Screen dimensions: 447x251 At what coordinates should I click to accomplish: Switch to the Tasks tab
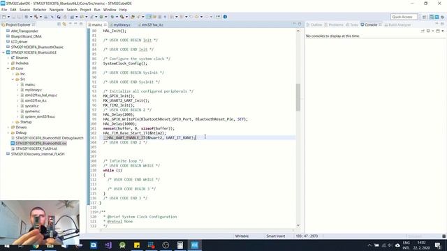[352, 25]
